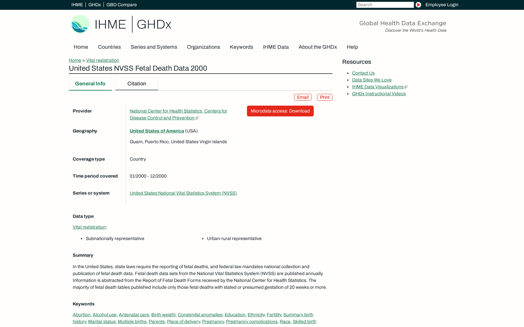Image resolution: width=524 pixels, height=327 pixels.
Task: Click the Search input field
Action: click(385, 5)
